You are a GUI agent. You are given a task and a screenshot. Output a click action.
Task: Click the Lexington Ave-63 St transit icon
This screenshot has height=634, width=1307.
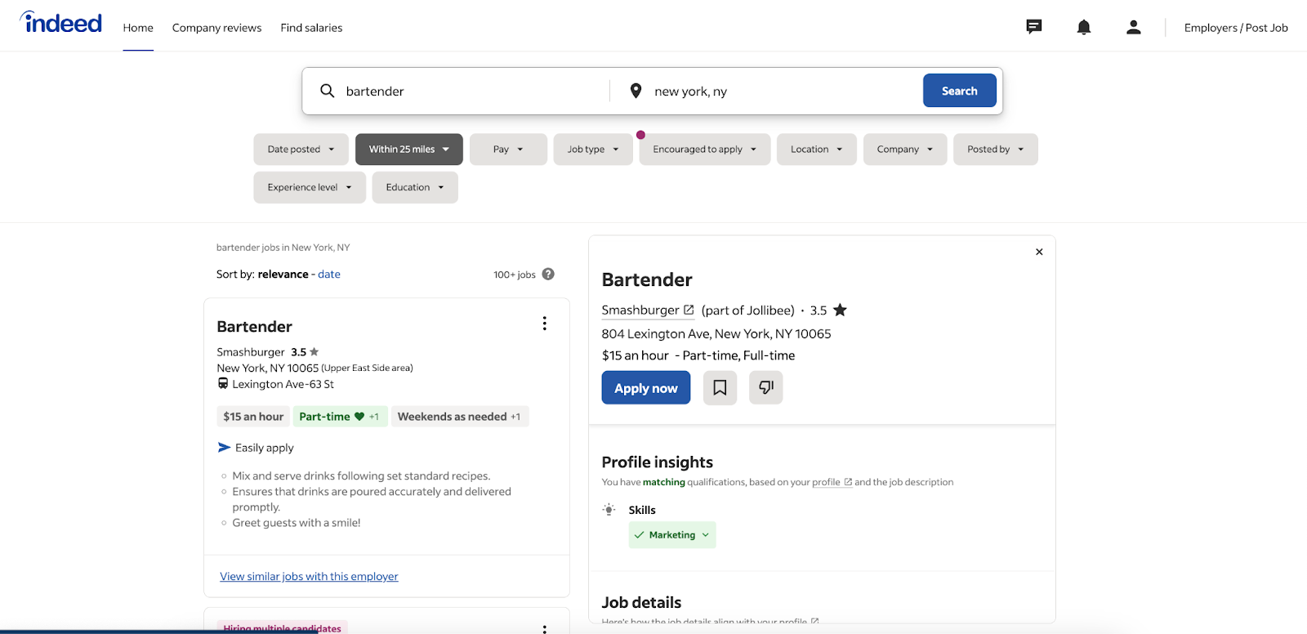tap(223, 383)
